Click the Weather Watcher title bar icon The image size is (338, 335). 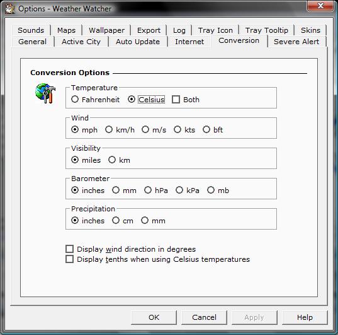click(x=10, y=9)
